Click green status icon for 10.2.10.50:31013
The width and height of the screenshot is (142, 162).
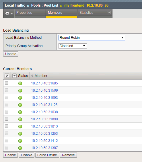[x=20, y=126]
